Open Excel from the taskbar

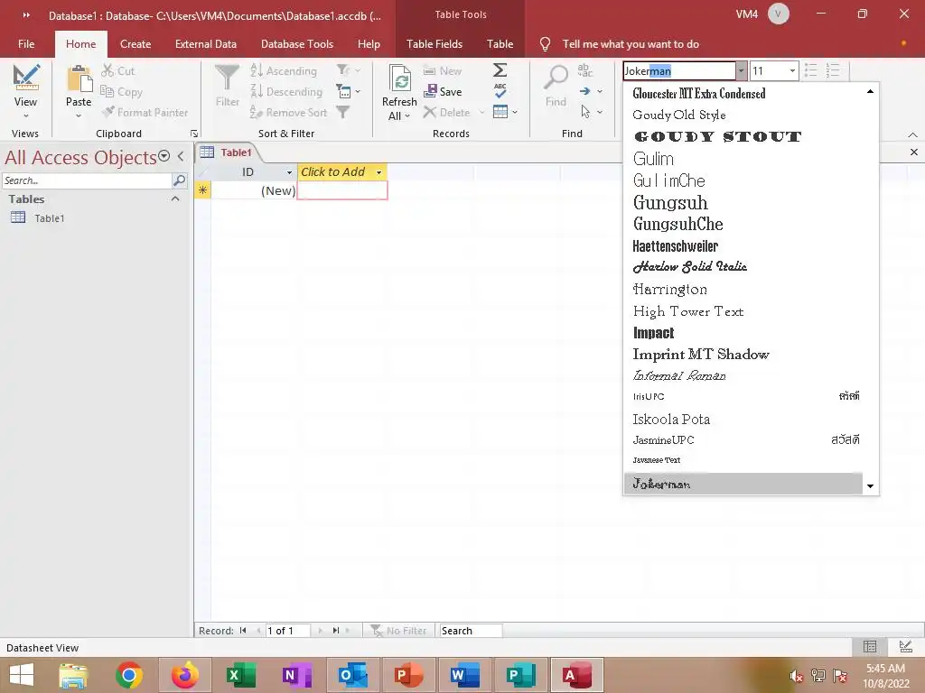click(240, 675)
